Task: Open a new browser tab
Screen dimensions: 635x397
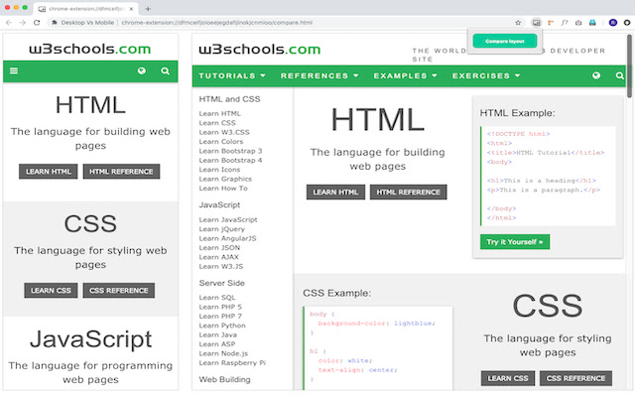Action: (148, 9)
